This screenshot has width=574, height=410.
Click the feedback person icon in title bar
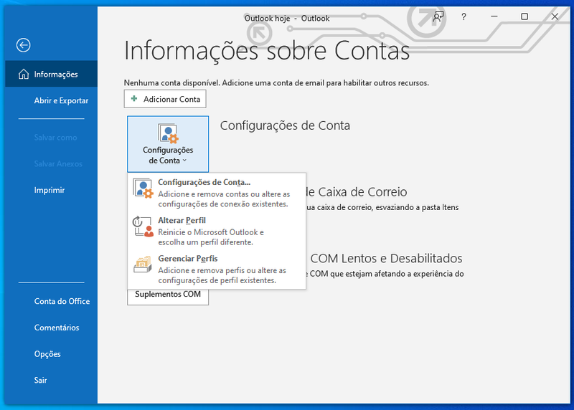(x=438, y=16)
